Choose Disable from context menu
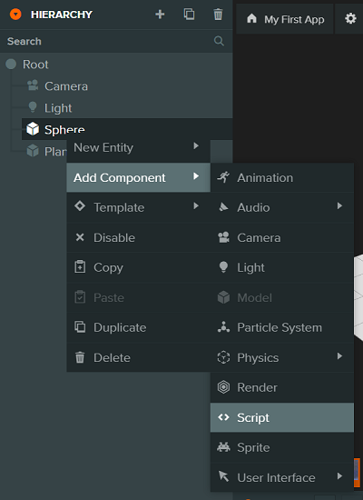Image resolution: width=363 pixels, height=500 pixels. [138, 237]
